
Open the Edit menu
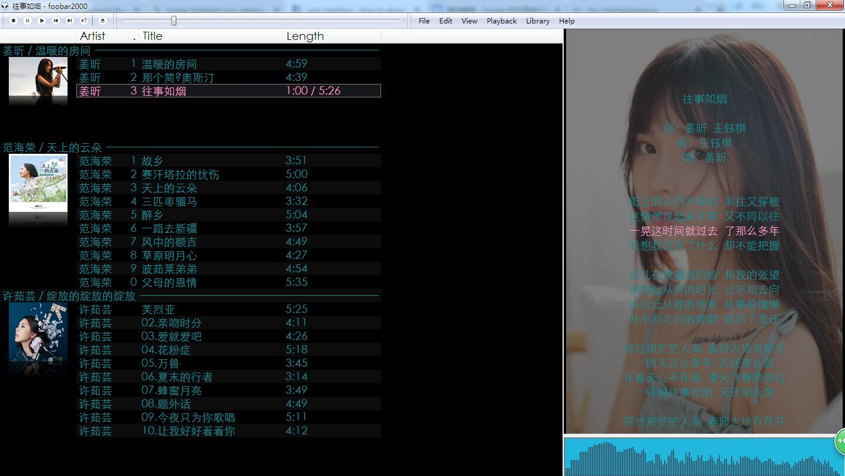point(446,21)
